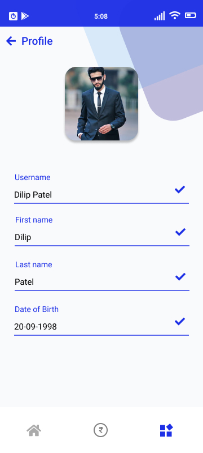Confirm the First name checkmark

point(180,232)
